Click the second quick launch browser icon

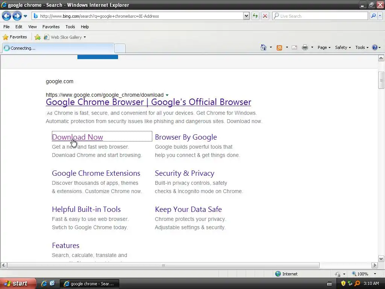(x=52, y=283)
